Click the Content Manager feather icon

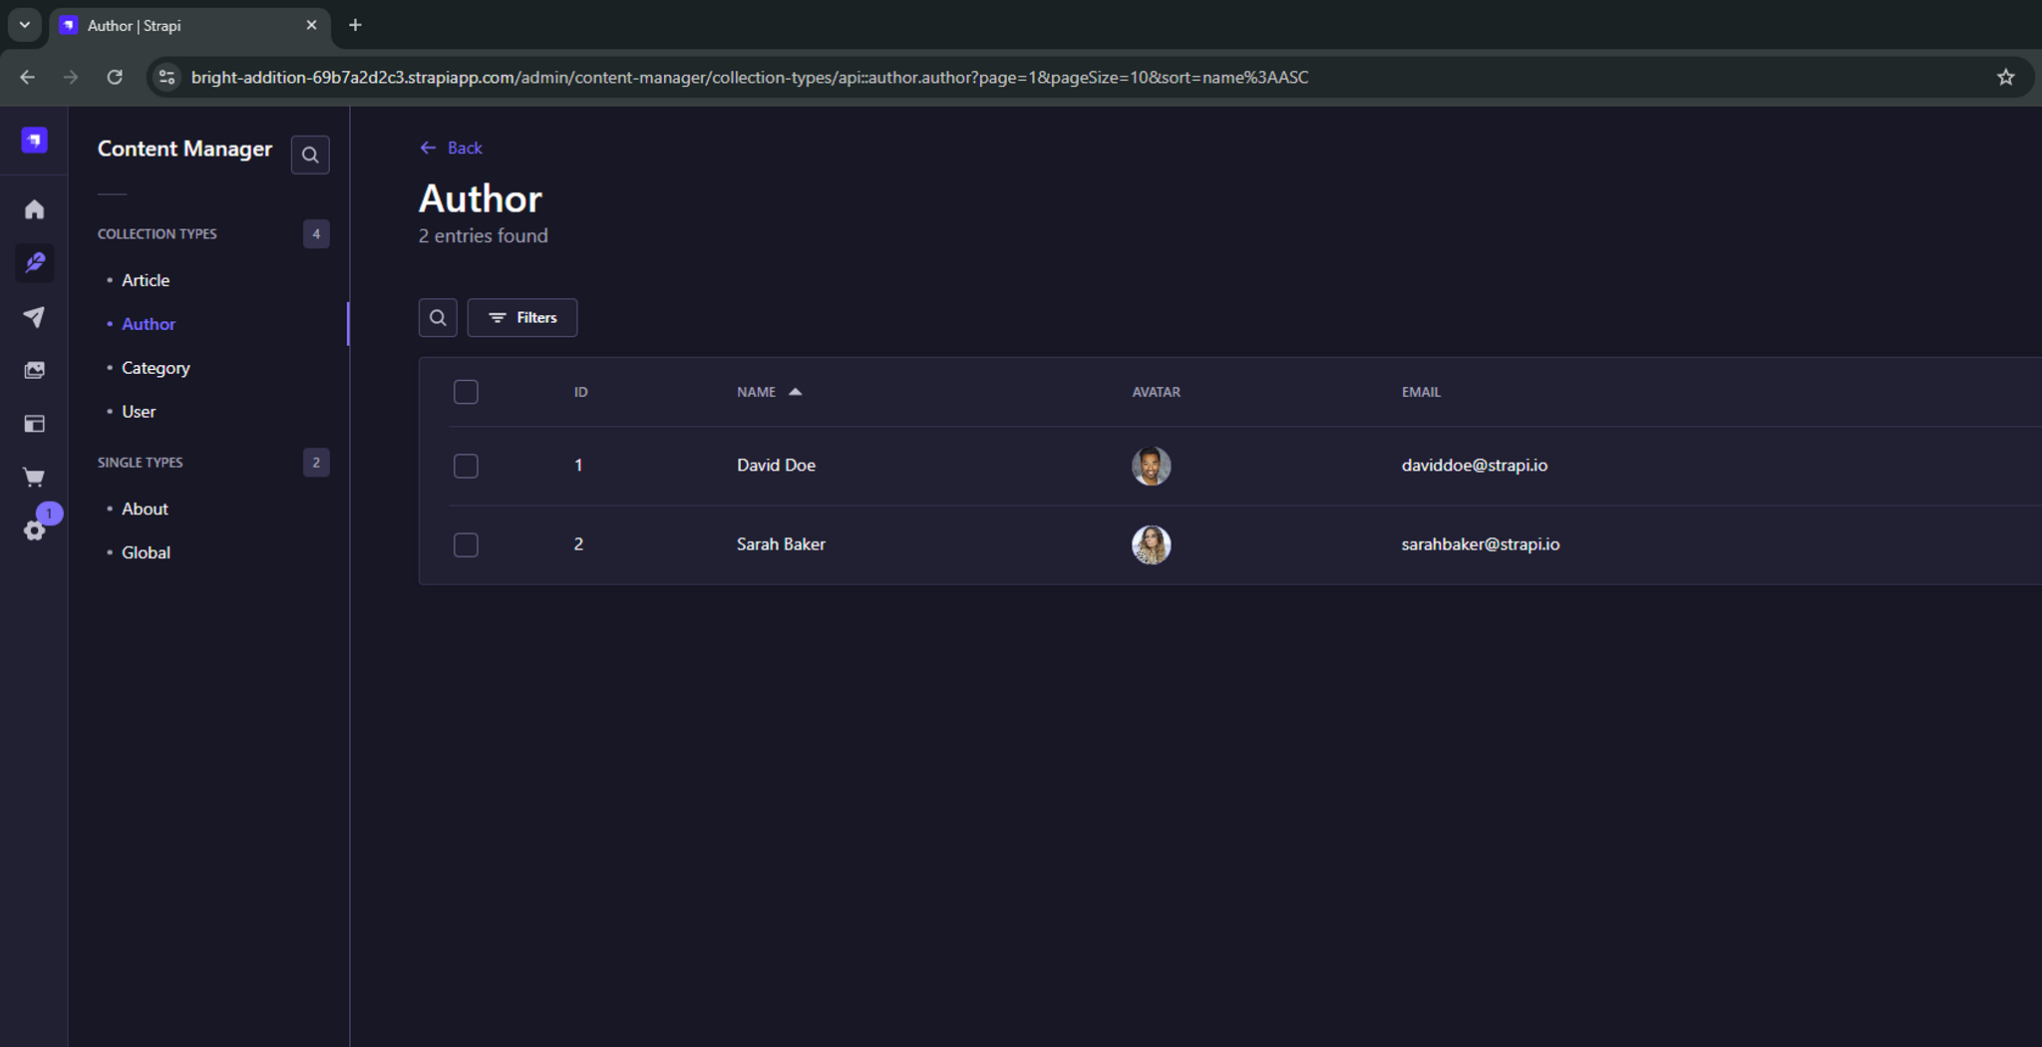click(34, 263)
